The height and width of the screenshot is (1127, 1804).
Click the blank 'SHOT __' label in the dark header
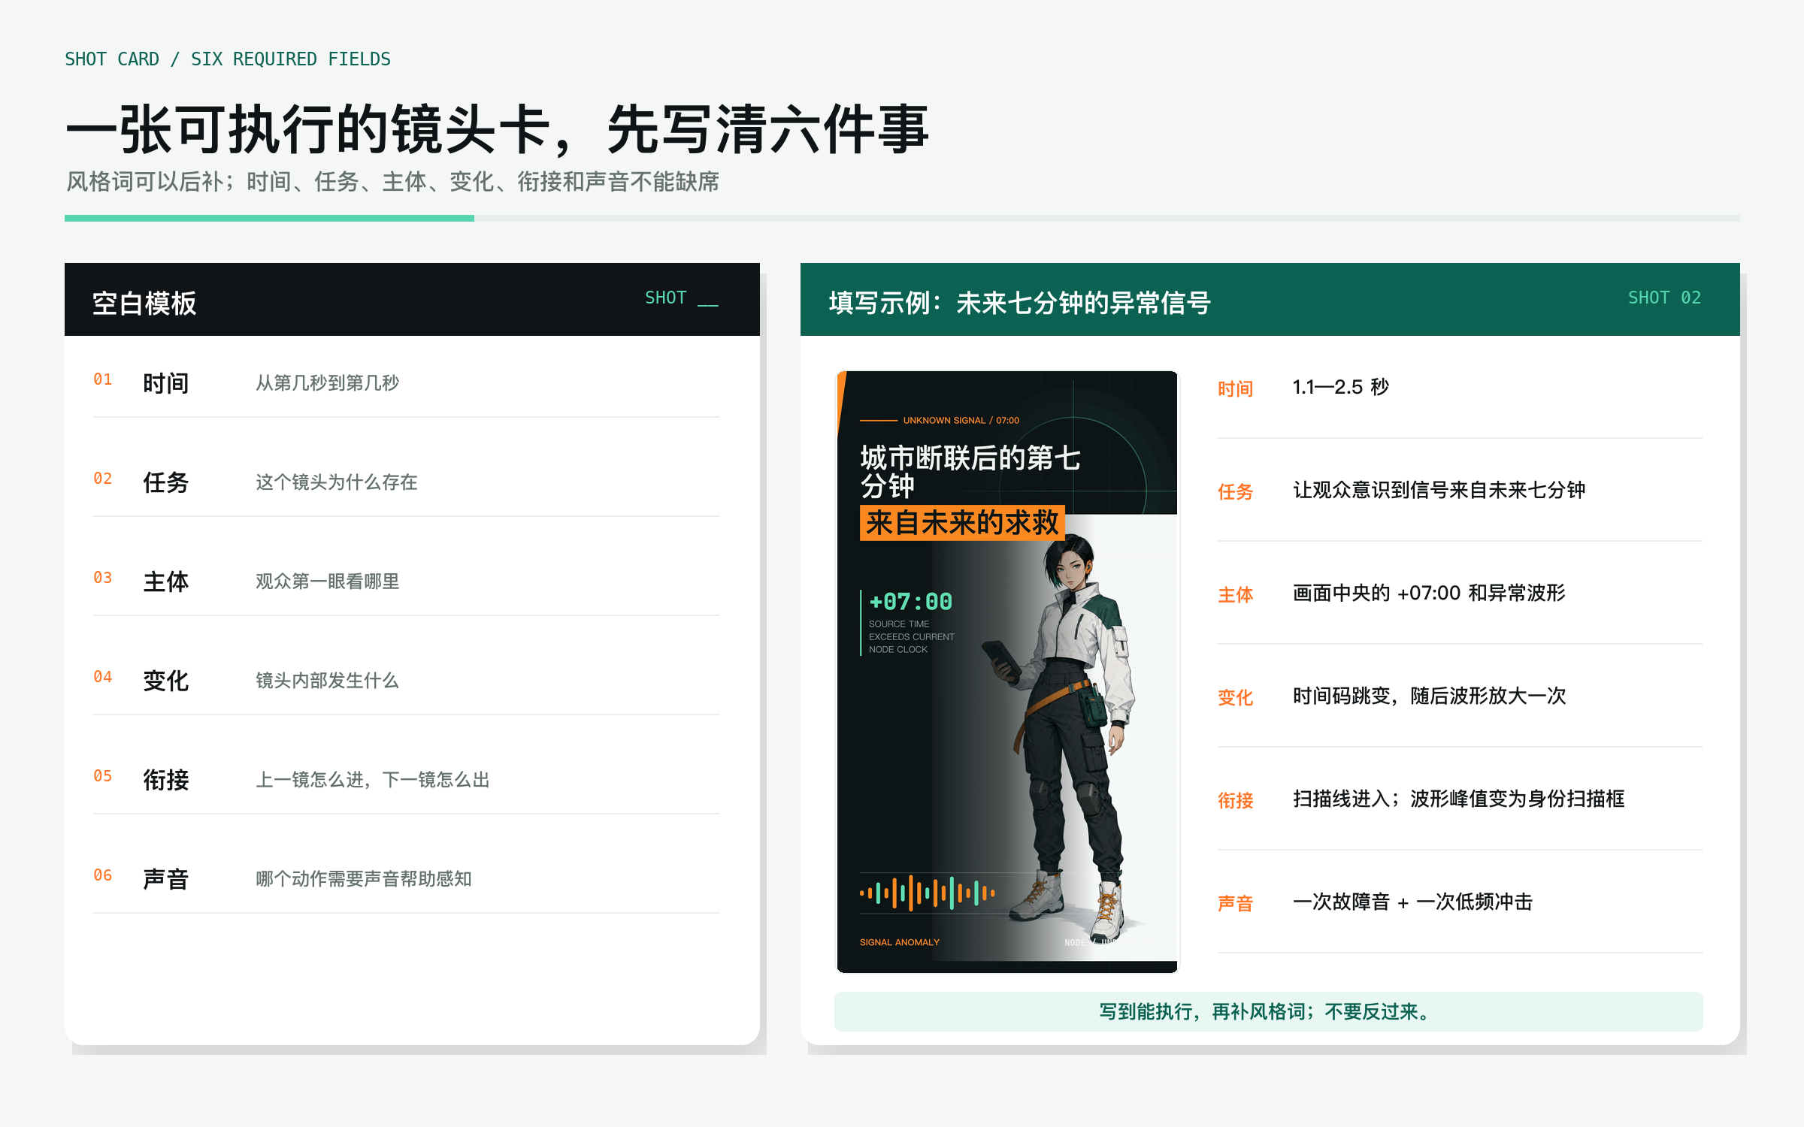[682, 298]
